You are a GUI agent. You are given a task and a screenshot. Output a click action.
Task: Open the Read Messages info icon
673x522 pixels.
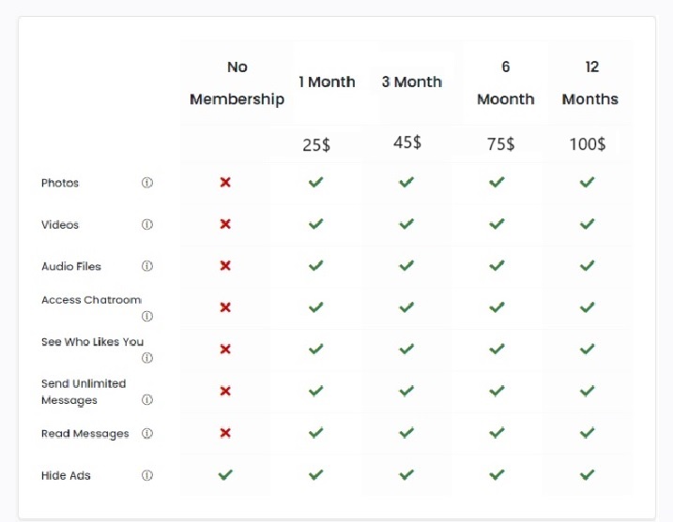(146, 434)
